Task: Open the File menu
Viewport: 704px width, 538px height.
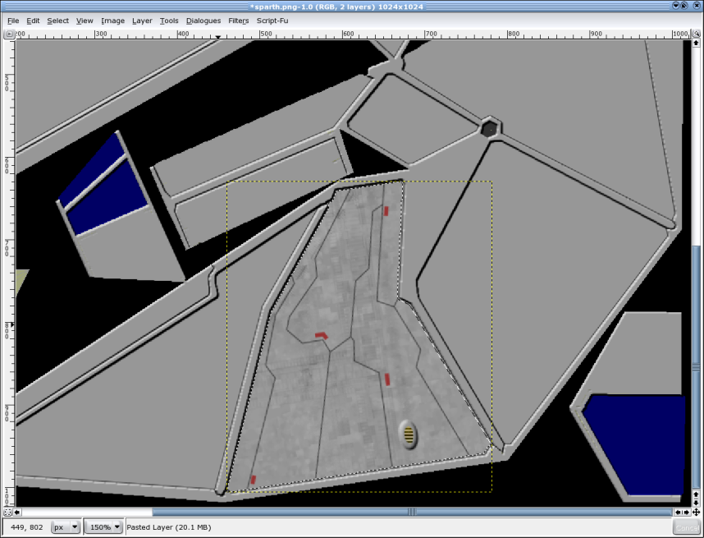Action: coord(13,21)
